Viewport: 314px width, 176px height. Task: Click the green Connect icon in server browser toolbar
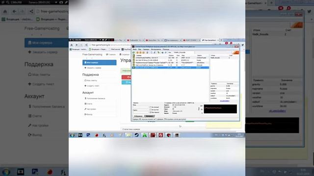[x=133, y=52]
